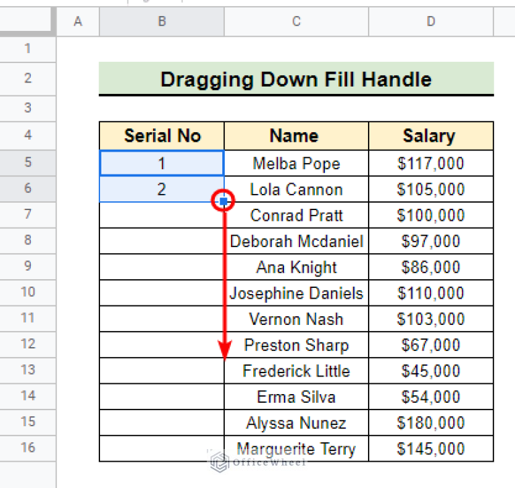The width and height of the screenshot is (515, 488).
Task: Select the Deborah Mcdaniel cell
Action: pyautogui.click(x=296, y=241)
